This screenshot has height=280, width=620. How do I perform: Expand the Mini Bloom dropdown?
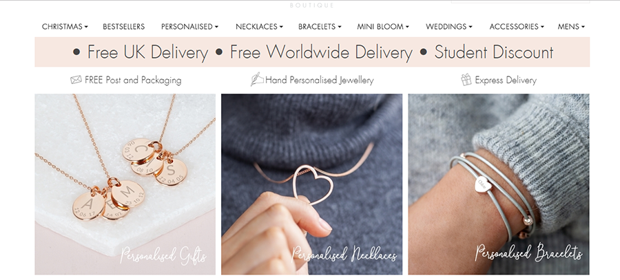pos(383,26)
